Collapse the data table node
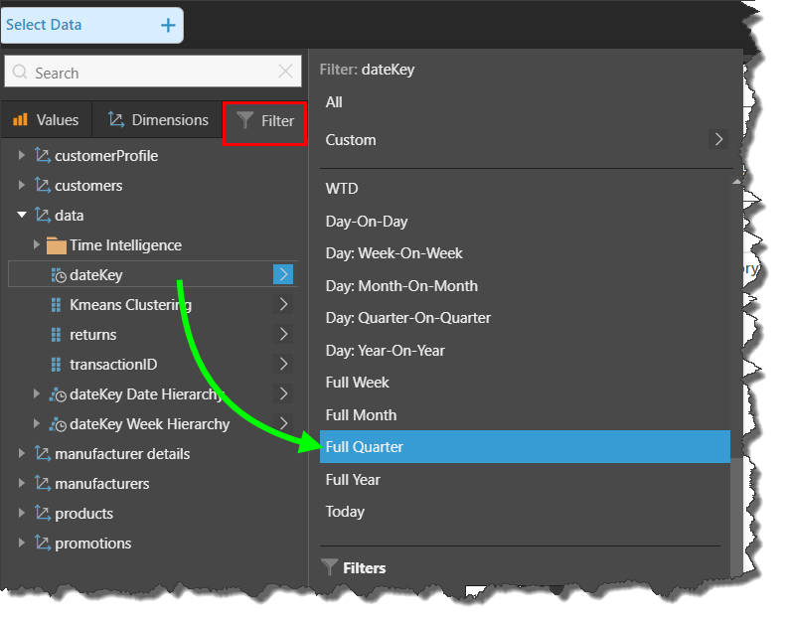Screen dimensions: 786x623 22,216
